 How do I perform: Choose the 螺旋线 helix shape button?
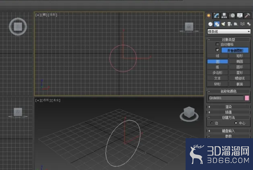pos(240,78)
